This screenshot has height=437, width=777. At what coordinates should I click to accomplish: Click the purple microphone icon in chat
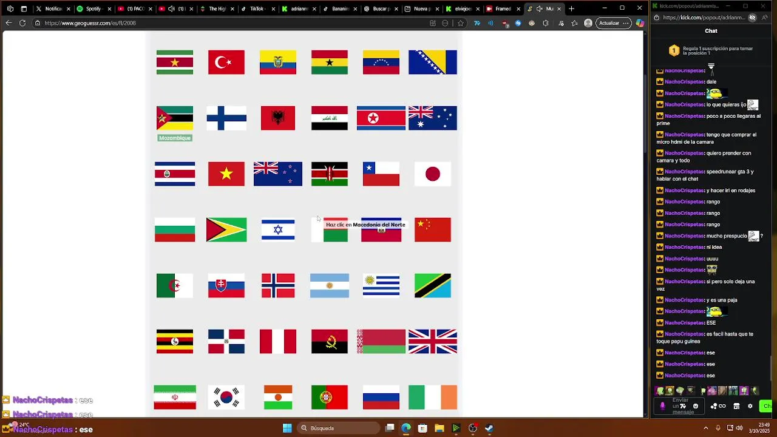[x=662, y=406]
